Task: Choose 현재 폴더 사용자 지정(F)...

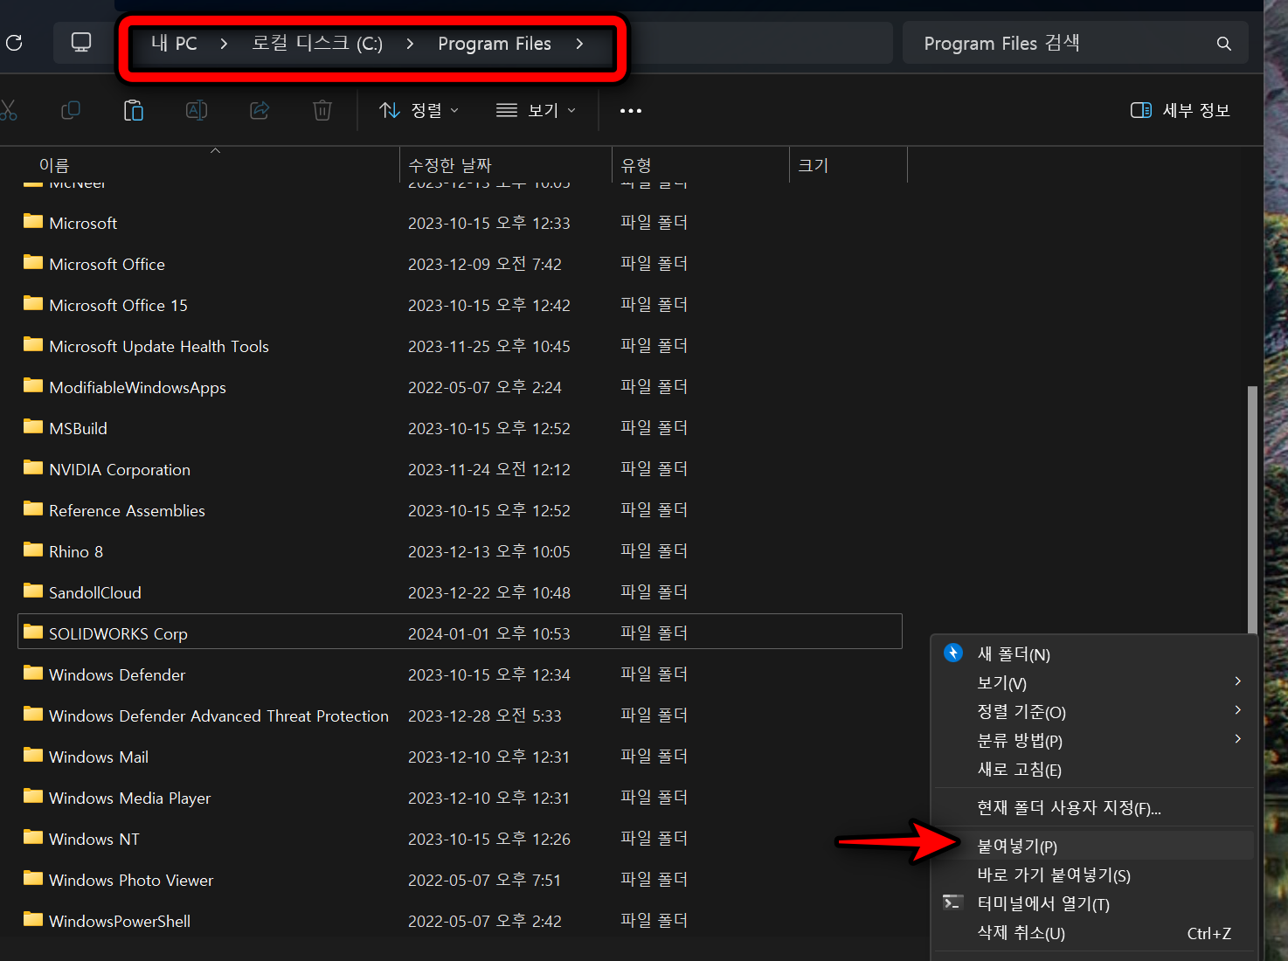Action: (x=1094, y=807)
